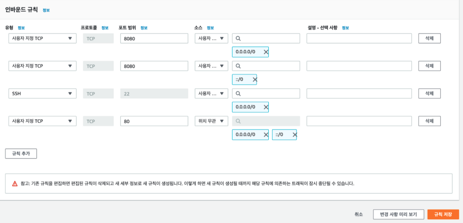
Task: Delete the 8080 rule with ::/0 source
Action: (430, 66)
